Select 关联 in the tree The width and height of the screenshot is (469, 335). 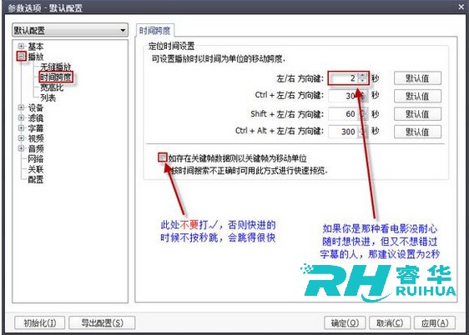tap(36, 169)
